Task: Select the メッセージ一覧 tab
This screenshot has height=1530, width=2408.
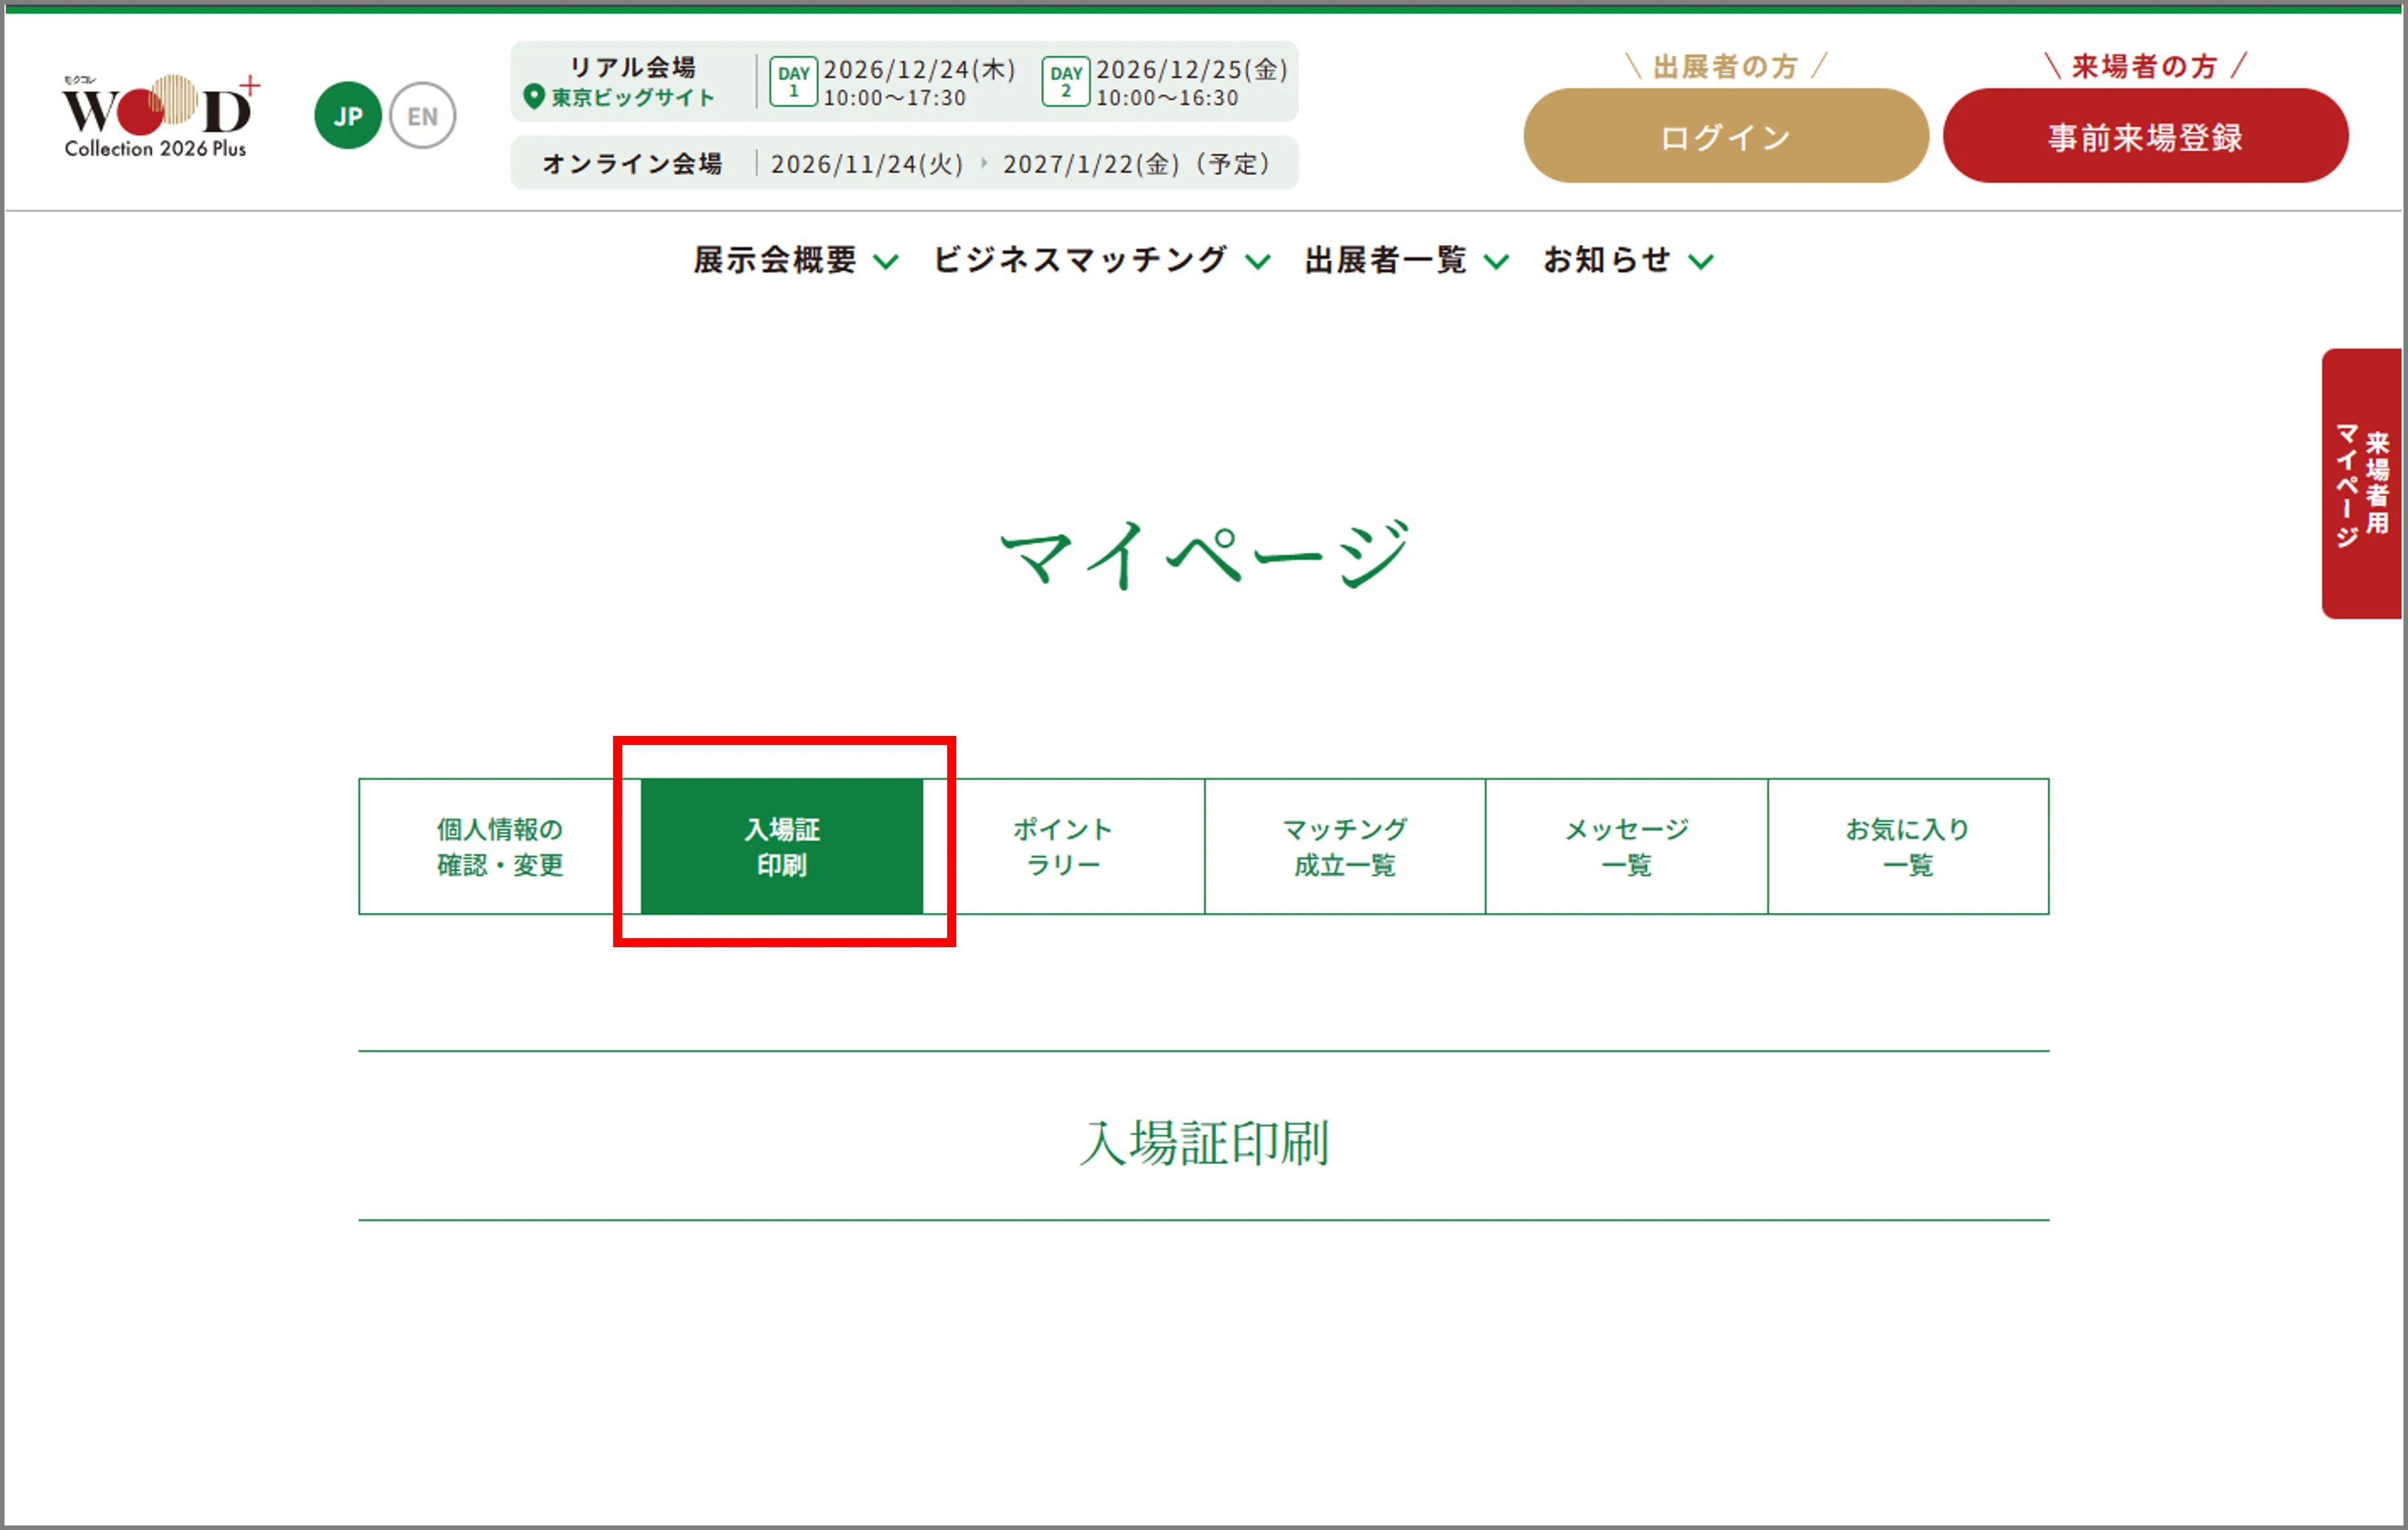Action: coord(1627,847)
